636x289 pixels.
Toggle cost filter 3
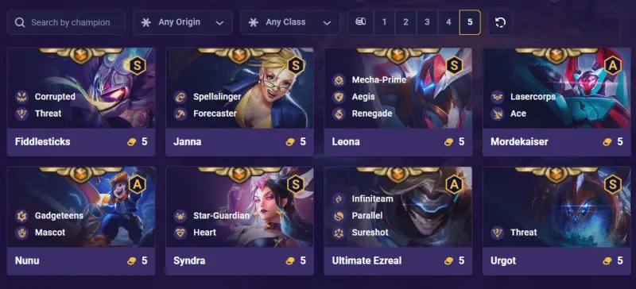(x=427, y=22)
